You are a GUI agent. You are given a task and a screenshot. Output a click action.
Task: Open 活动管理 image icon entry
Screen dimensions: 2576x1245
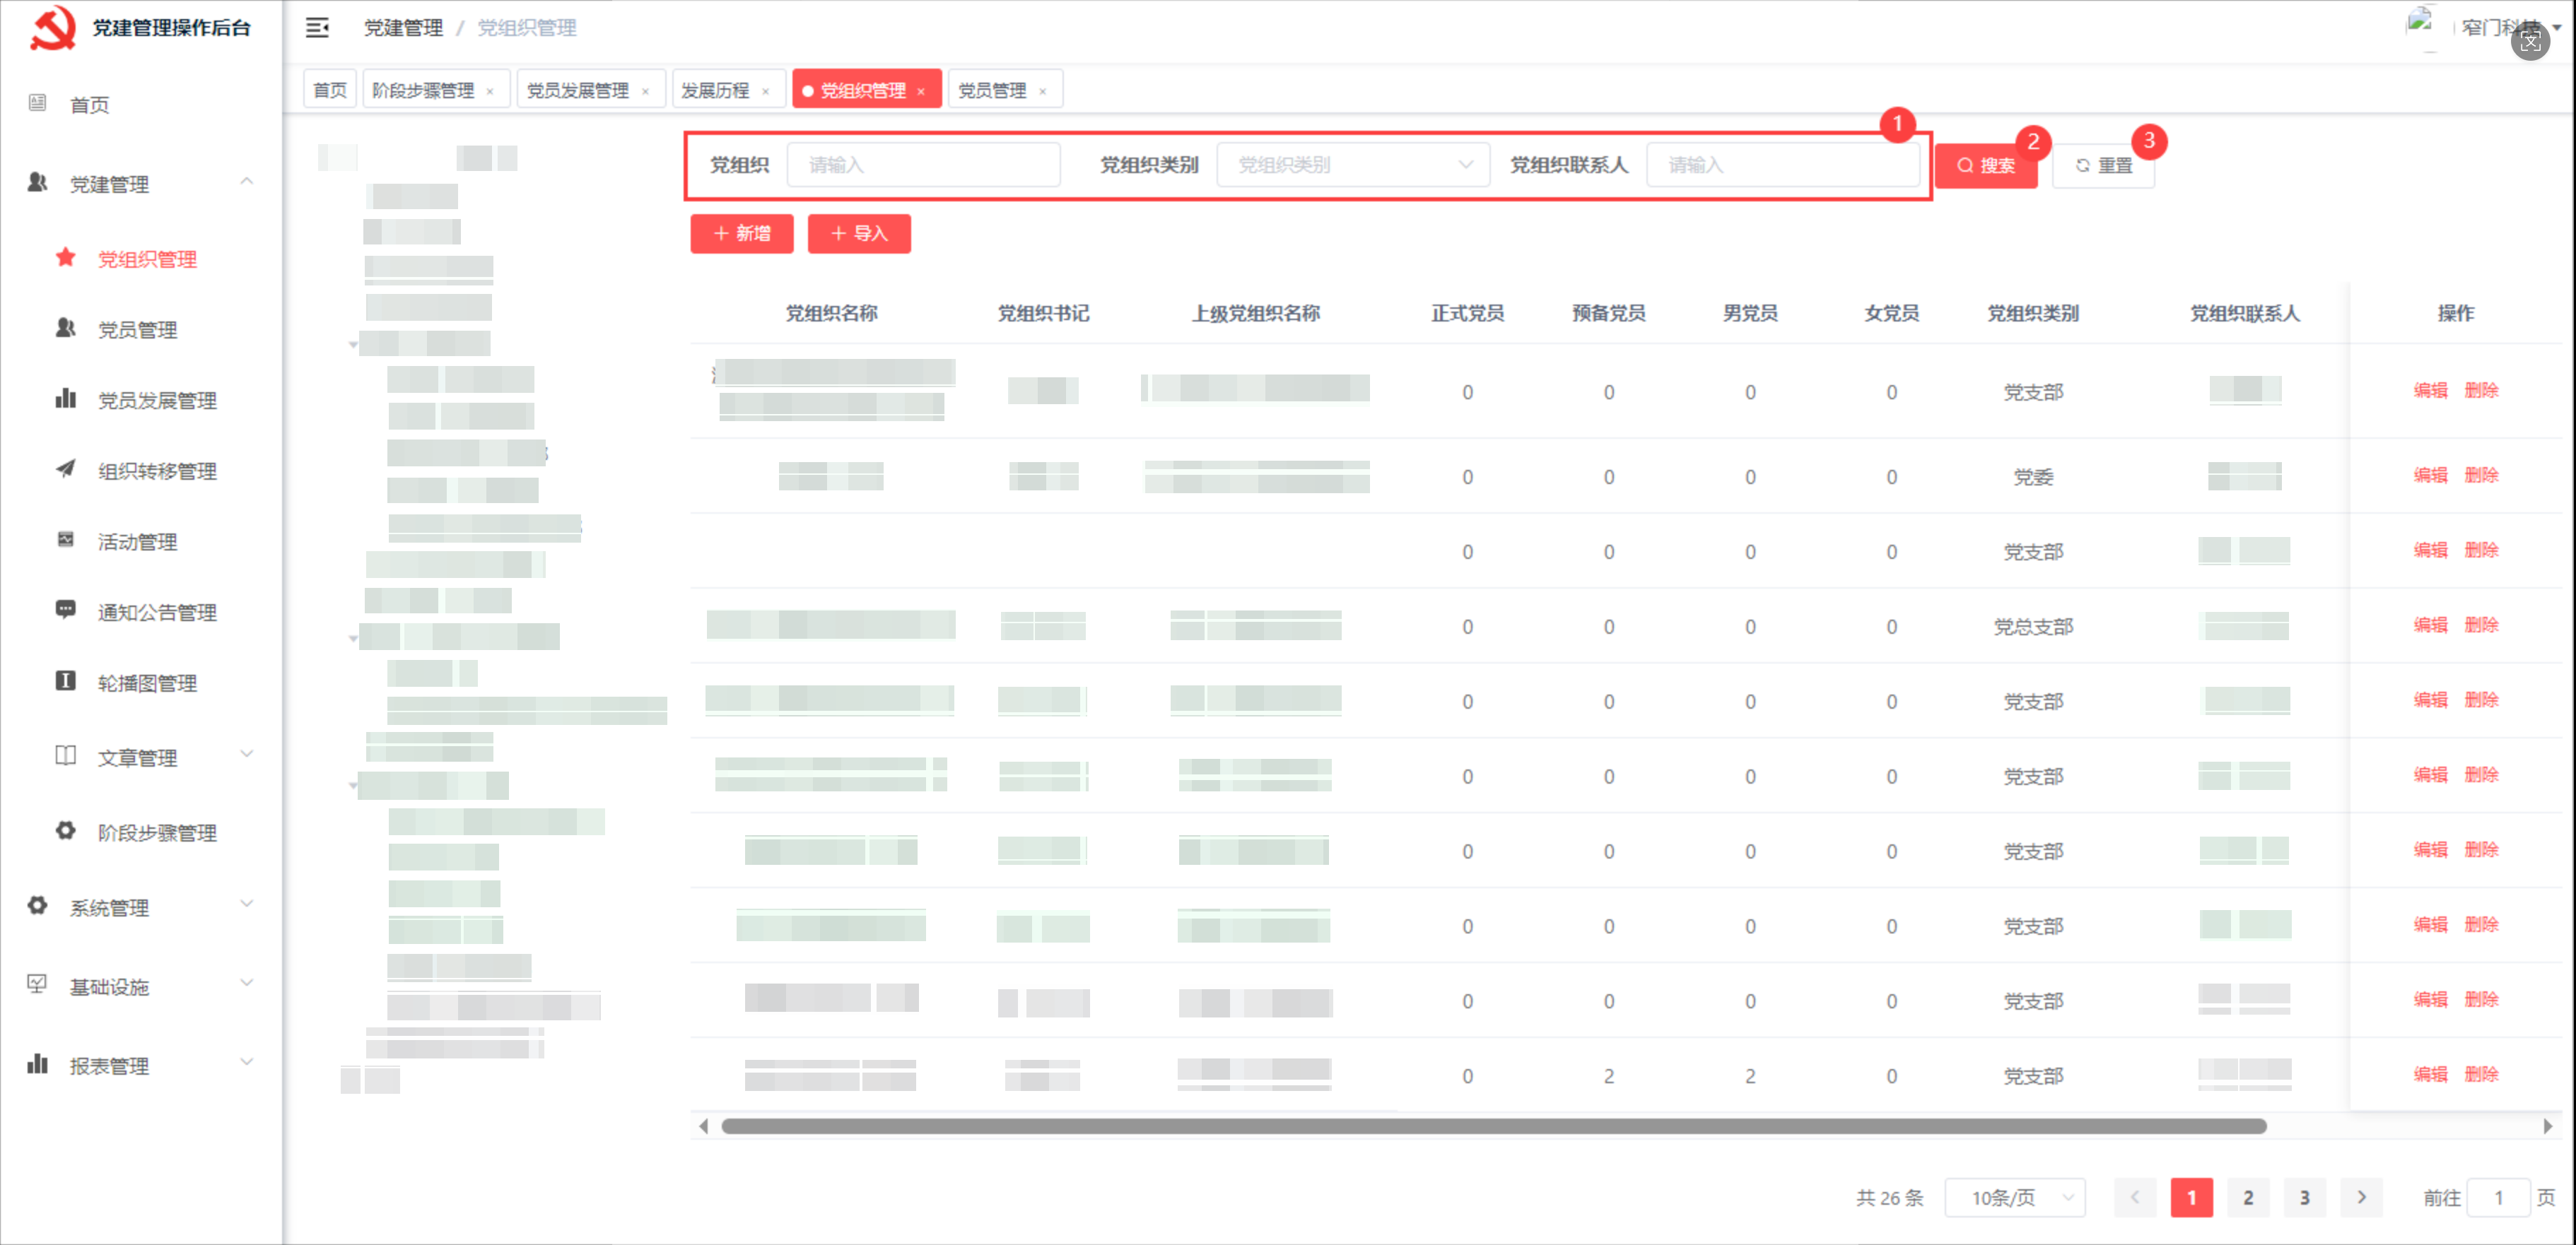(66, 540)
